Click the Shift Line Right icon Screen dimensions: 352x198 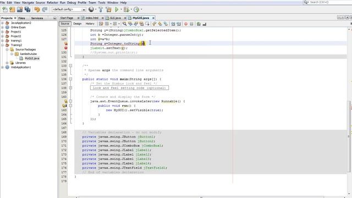pyautogui.click(x=179, y=24)
